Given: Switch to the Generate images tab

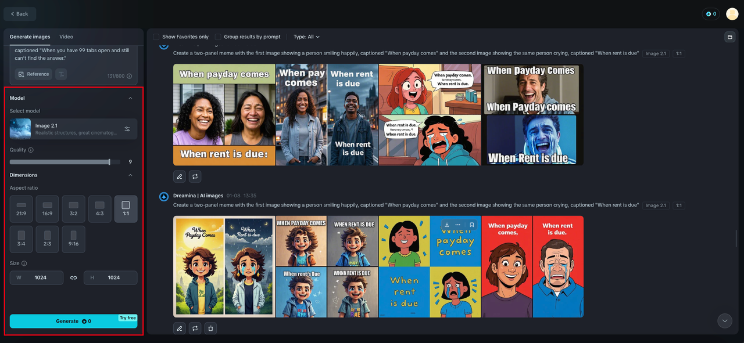Looking at the screenshot, I should 30,37.
